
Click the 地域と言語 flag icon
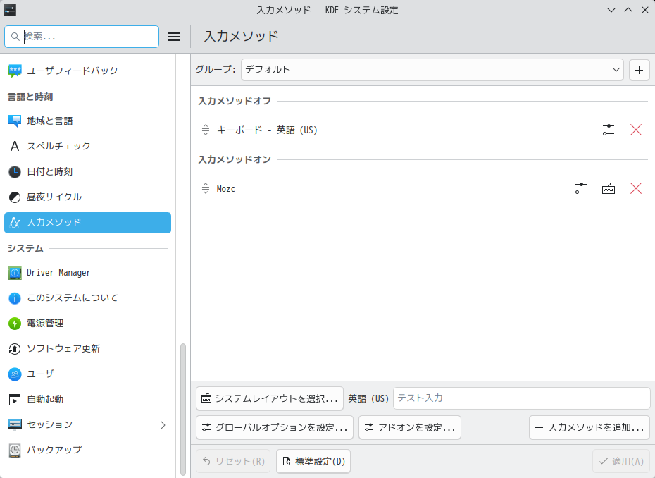point(15,121)
